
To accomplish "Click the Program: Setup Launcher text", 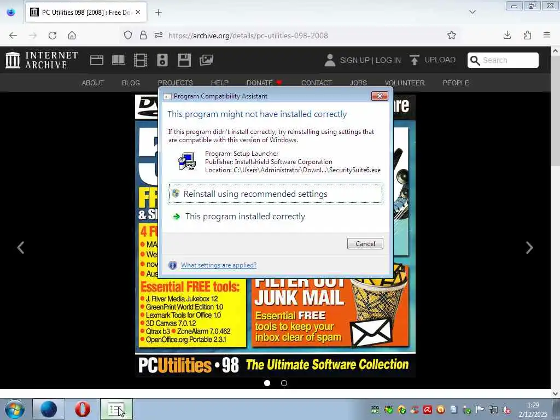I will (x=242, y=154).
